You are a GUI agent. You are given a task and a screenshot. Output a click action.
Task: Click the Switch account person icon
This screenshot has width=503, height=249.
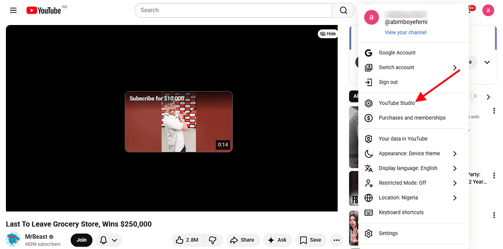click(368, 68)
